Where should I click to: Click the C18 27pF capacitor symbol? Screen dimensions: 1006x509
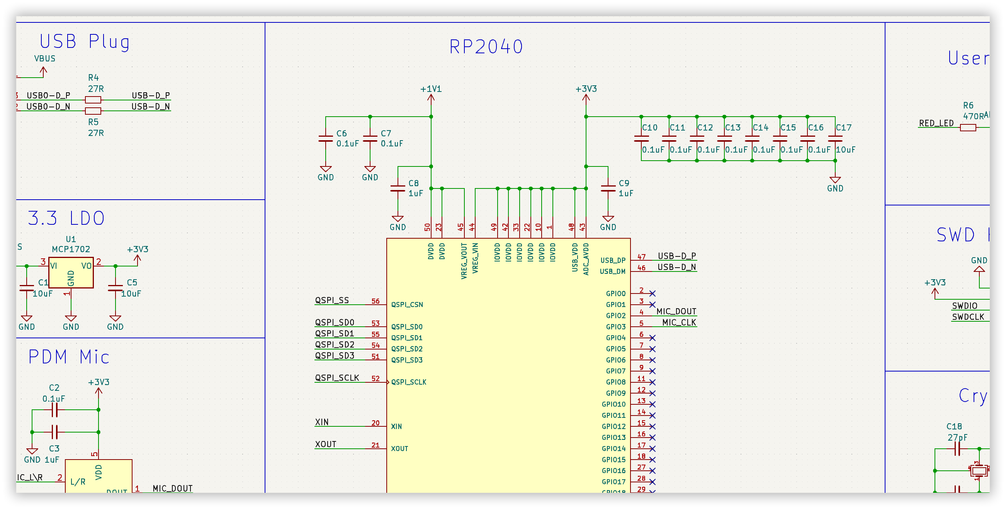957,449
